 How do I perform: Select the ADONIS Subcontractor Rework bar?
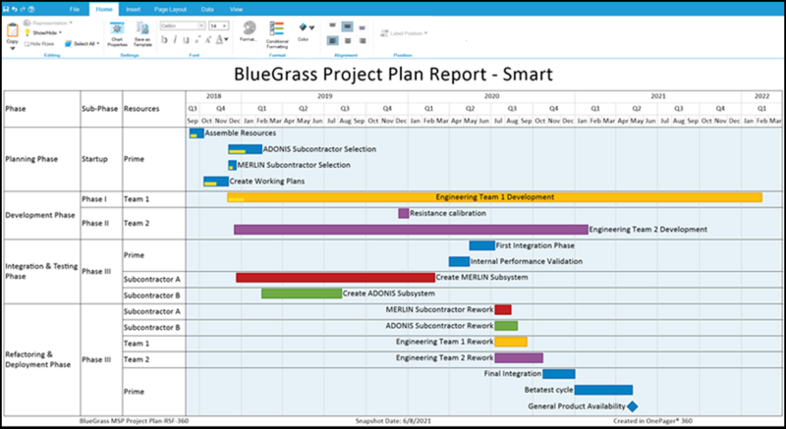click(506, 326)
